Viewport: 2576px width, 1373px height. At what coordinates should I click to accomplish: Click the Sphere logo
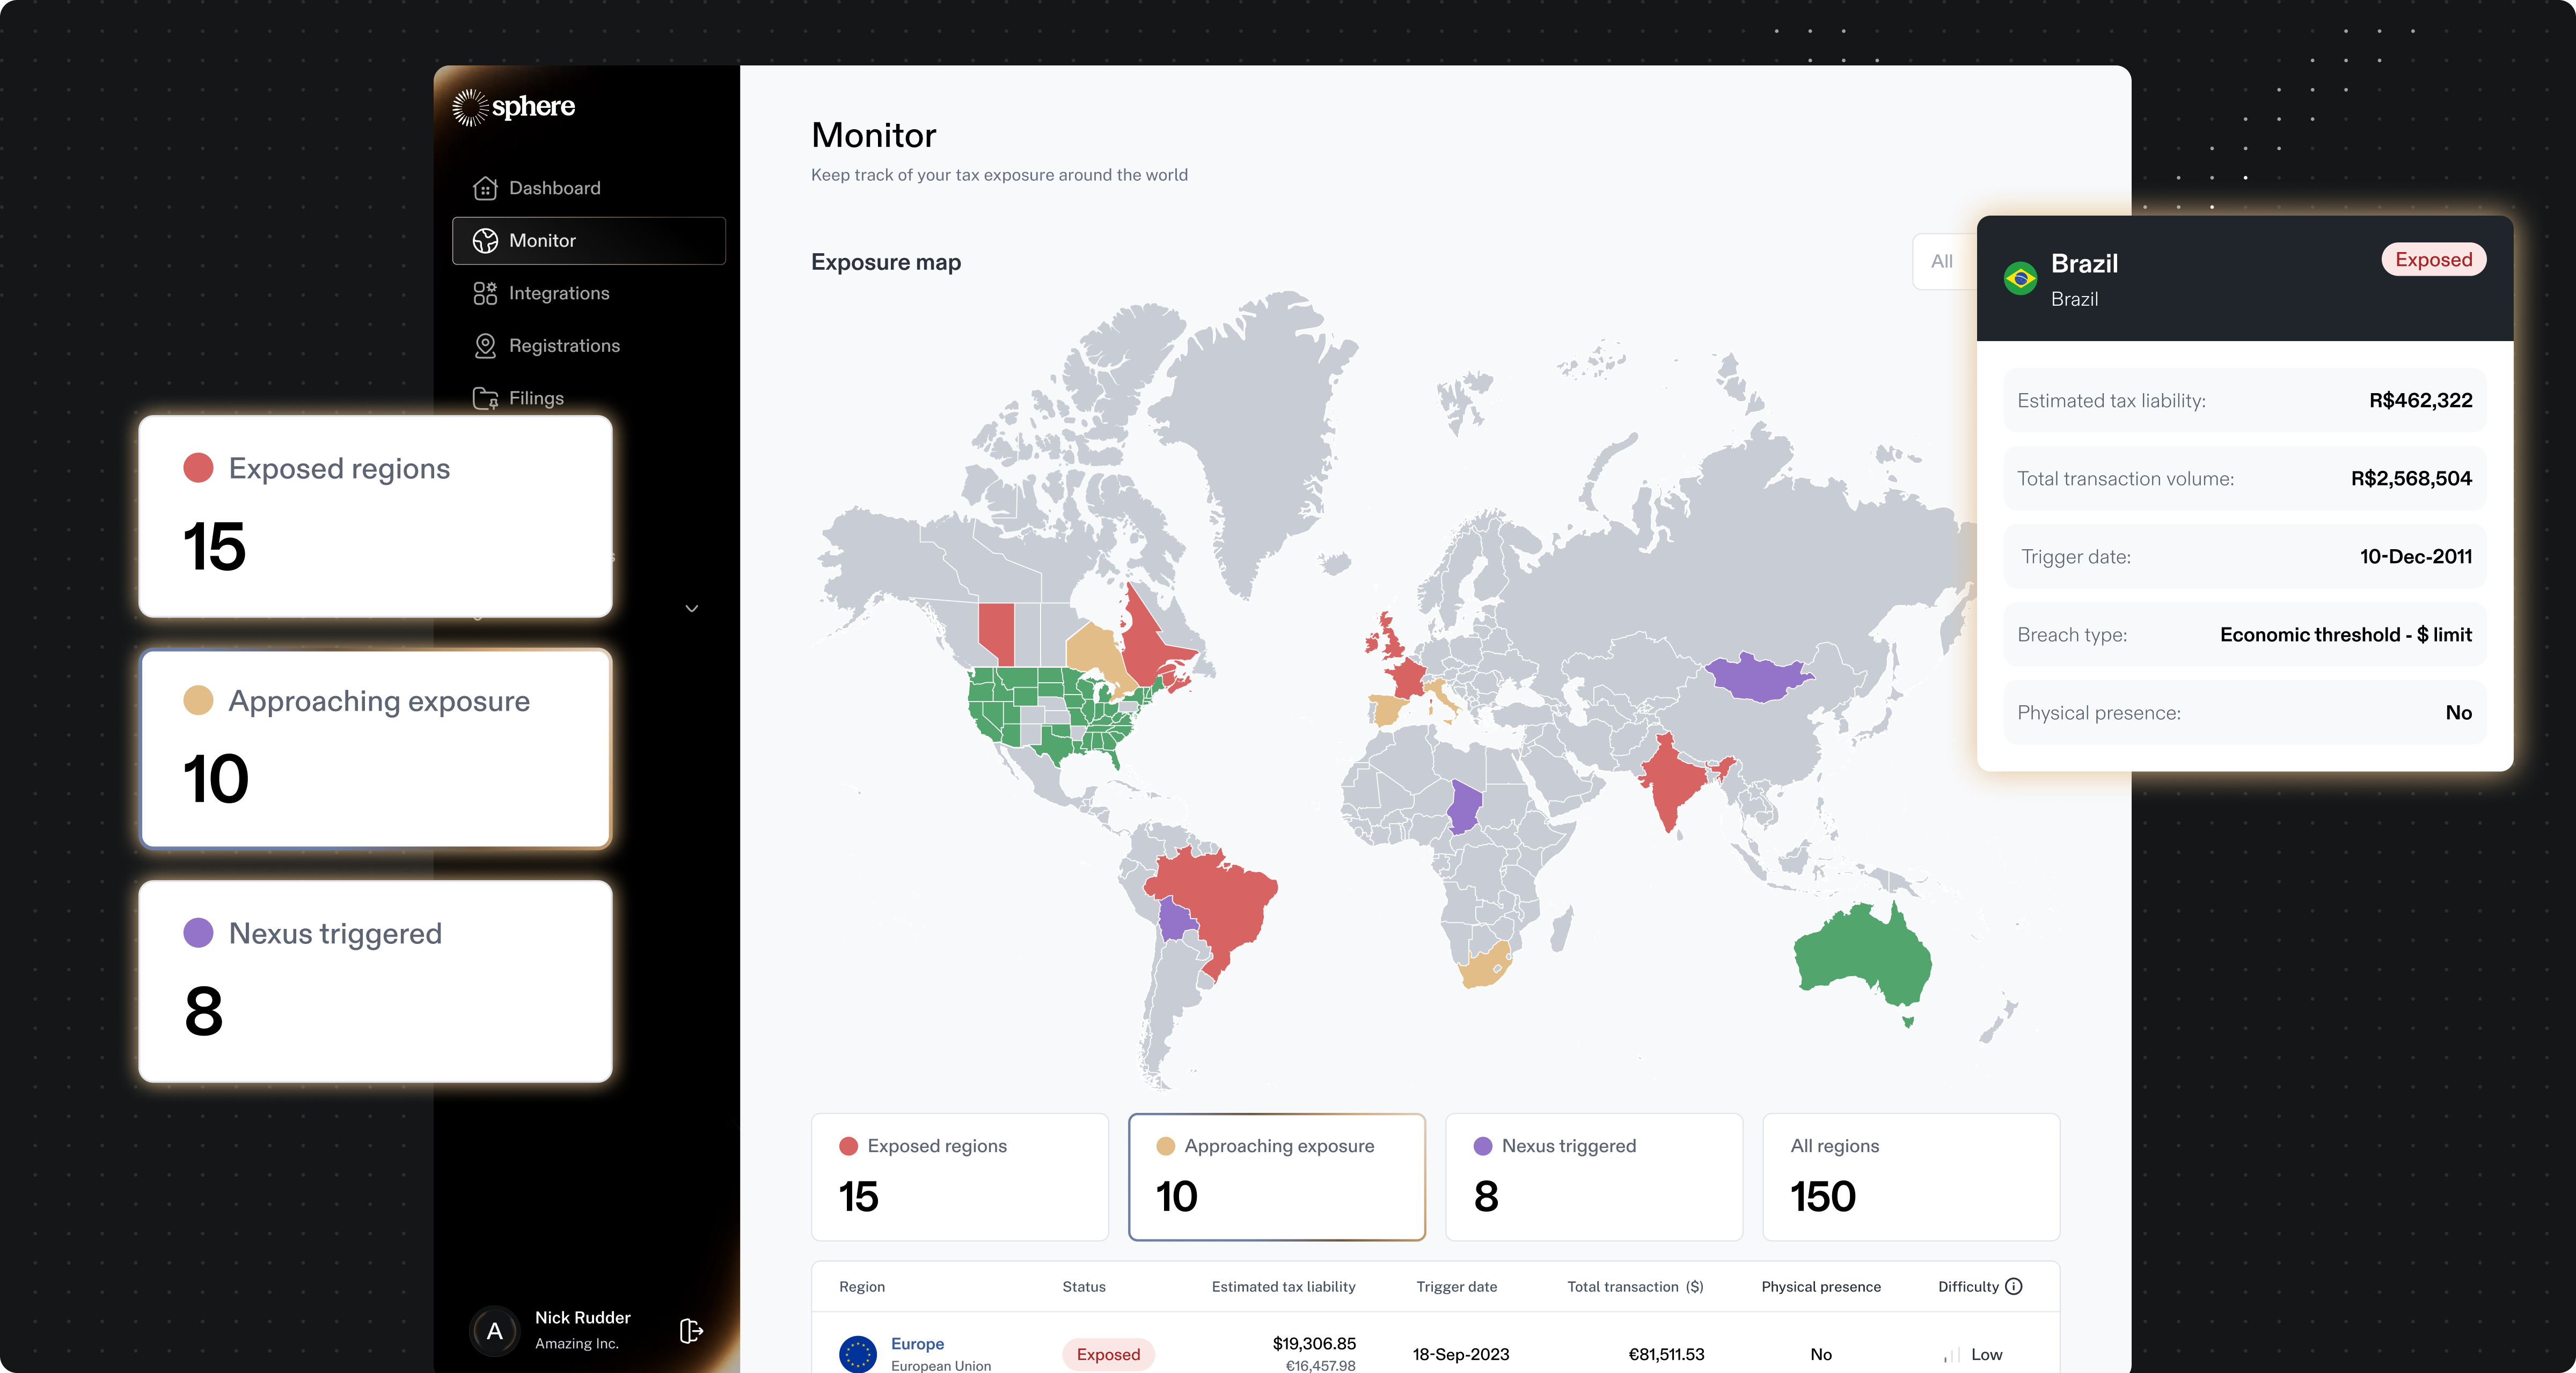[513, 107]
